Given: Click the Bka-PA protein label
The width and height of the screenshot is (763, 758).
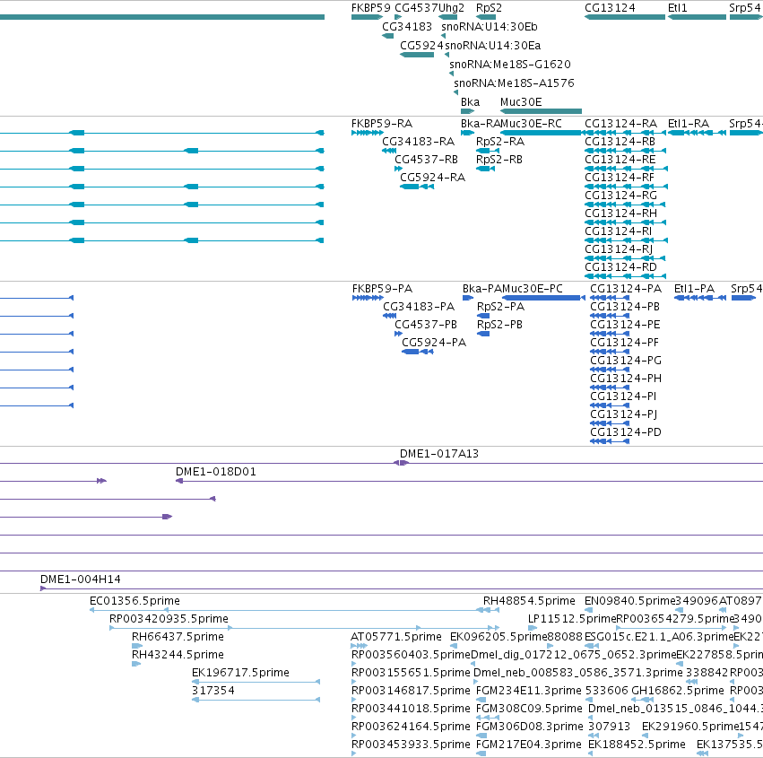Looking at the screenshot, I should [x=481, y=288].
